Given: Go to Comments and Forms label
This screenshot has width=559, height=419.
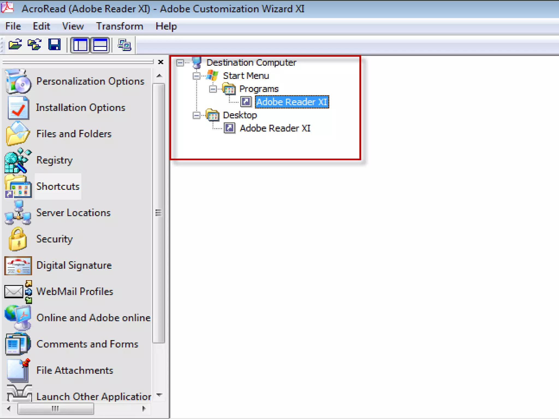Looking at the screenshot, I should [87, 344].
